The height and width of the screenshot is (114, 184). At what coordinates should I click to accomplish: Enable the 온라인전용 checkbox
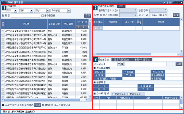[x=43, y=15]
